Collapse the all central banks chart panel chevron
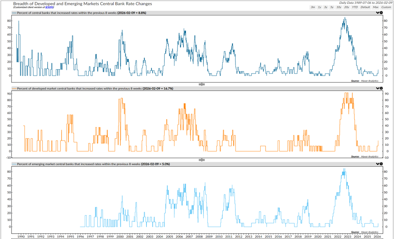This screenshot has width=394, height=239. click(x=378, y=13)
